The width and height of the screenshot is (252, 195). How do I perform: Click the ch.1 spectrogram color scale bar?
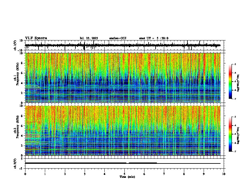[230, 82]
